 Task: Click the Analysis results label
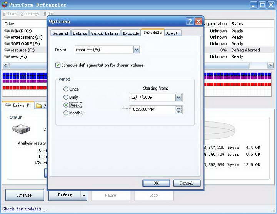(x=32, y=143)
